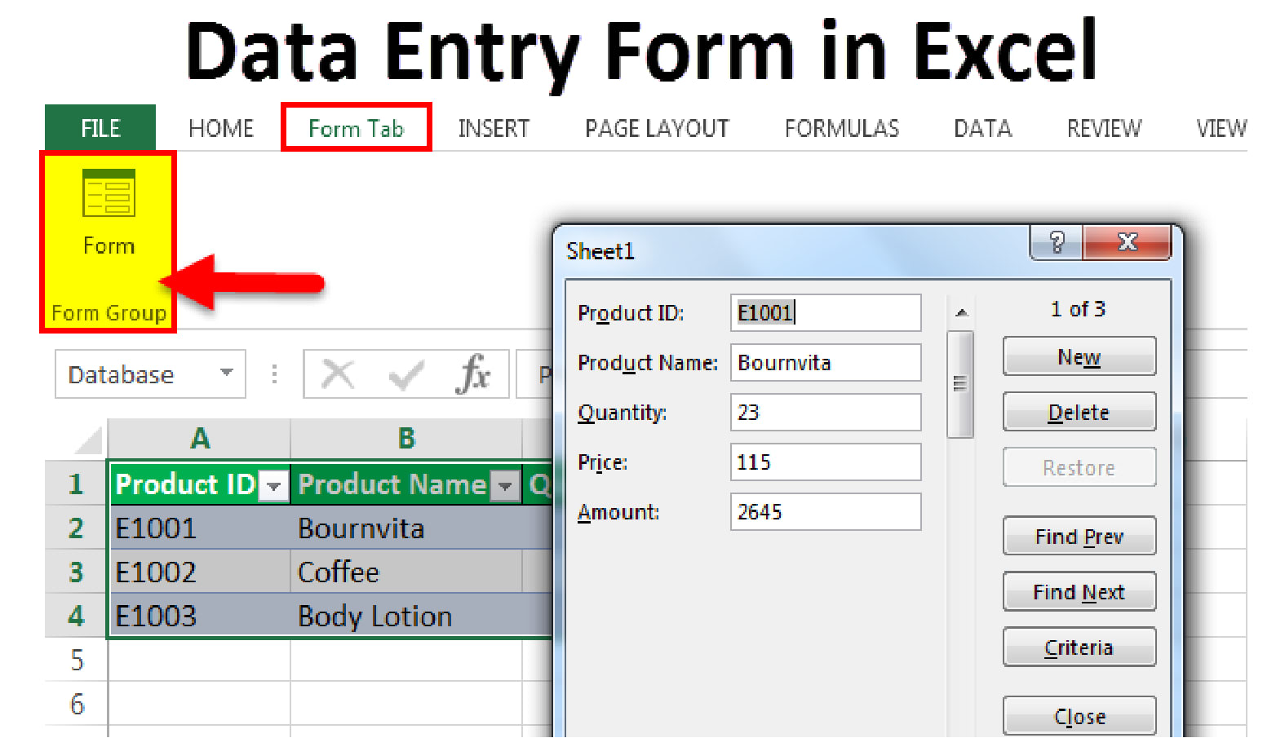Click the form scrollbar up arrow
Image resolution: width=1285 pixels, height=738 pixels.
[x=961, y=312]
